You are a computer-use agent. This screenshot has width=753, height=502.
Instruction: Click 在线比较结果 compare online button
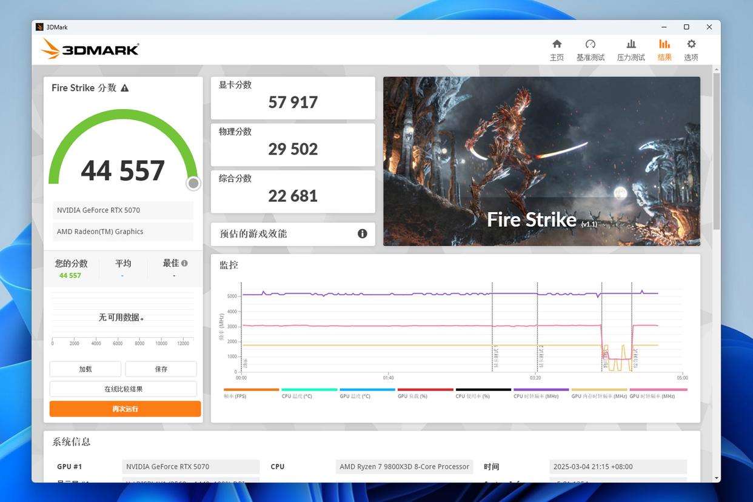(123, 389)
